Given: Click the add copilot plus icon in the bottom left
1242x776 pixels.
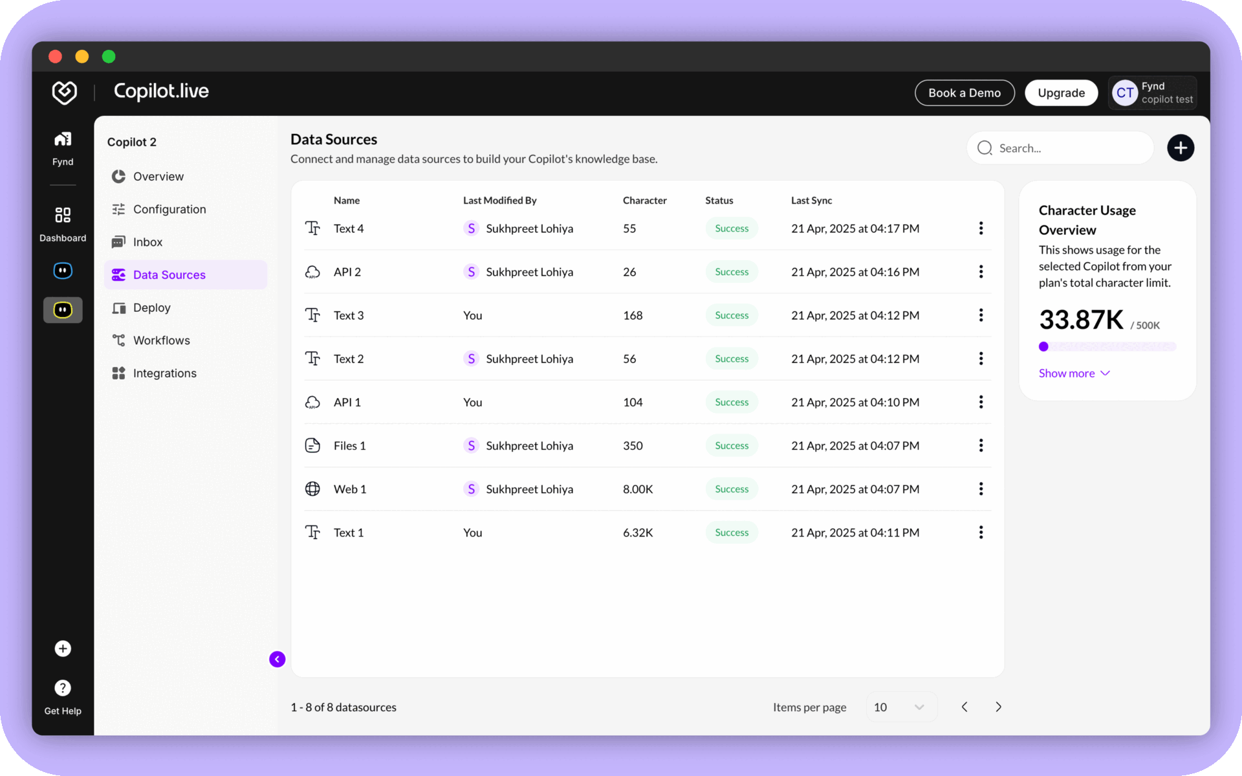Looking at the screenshot, I should [63, 649].
